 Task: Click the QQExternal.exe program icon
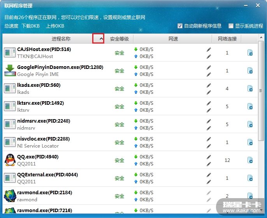click(x=10, y=178)
